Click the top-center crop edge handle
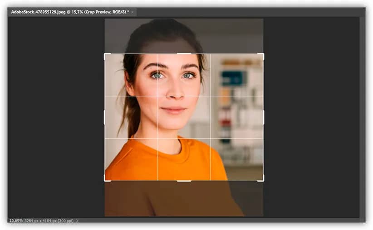The image size is (373, 230). tap(184, 54)
